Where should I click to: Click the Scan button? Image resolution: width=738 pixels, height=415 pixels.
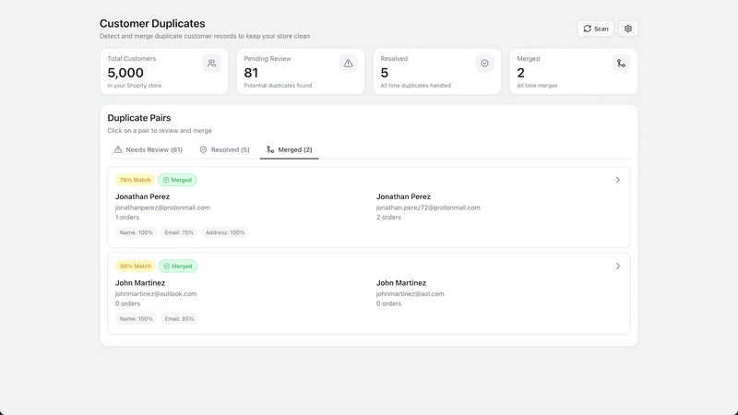click(x=595, y=29)
